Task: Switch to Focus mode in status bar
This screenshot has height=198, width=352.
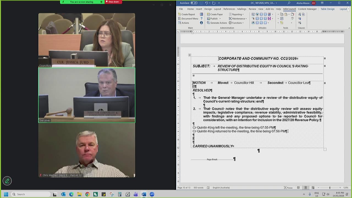Action: [x=288, y=188]
